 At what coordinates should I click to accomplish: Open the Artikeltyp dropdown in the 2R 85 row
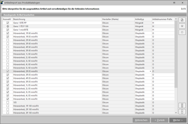point(150,71)
